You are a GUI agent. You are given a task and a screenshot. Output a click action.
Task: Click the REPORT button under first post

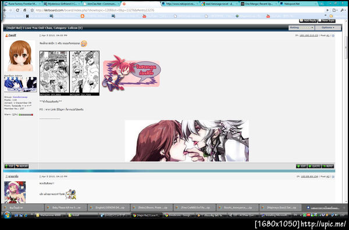pyautogui.click(x=22, y=166)
